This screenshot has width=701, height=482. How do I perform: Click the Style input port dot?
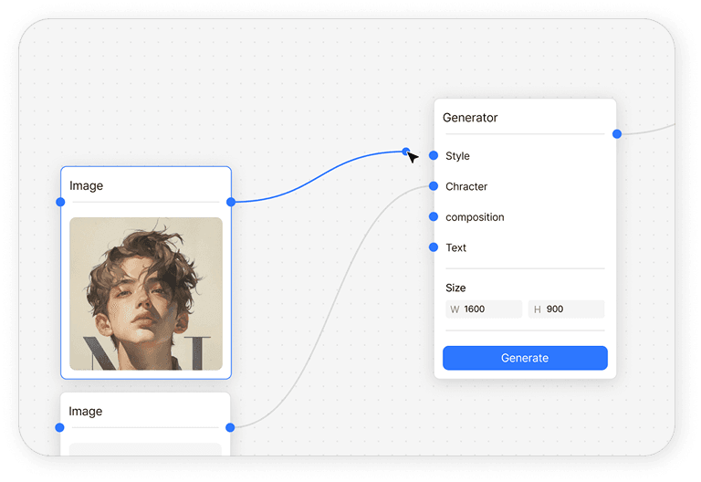click(434, 156)
